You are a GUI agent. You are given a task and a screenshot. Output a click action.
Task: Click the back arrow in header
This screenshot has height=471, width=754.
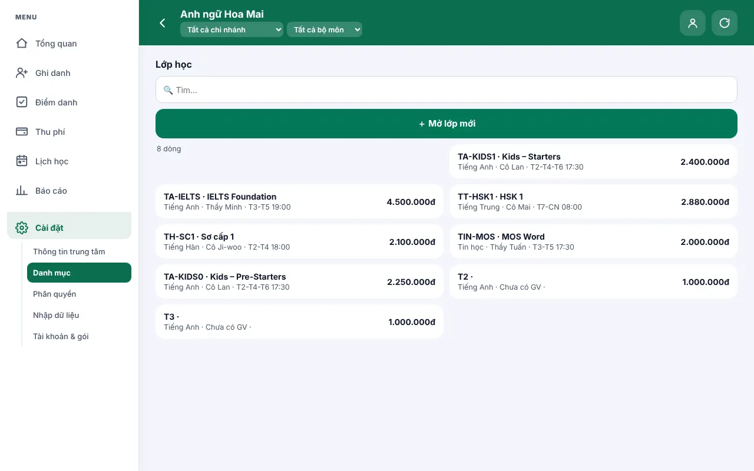163,23
